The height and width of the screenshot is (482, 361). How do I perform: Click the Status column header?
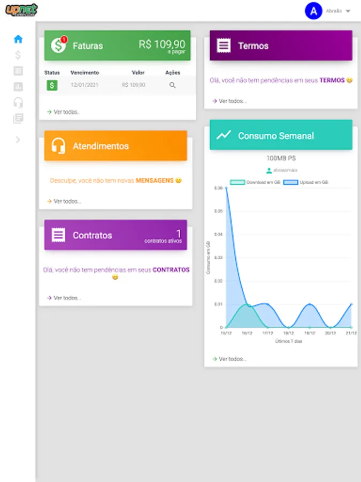coord(52,72)
